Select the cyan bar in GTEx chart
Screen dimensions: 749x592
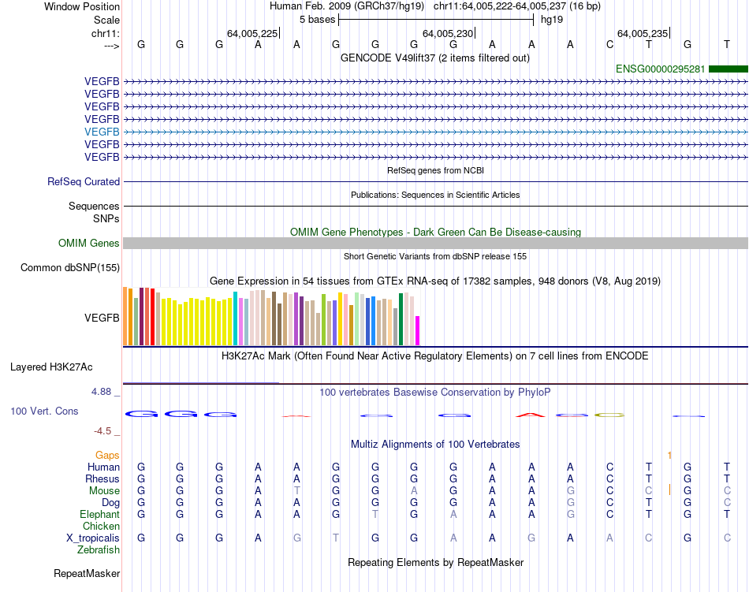[x=235, y=318]
